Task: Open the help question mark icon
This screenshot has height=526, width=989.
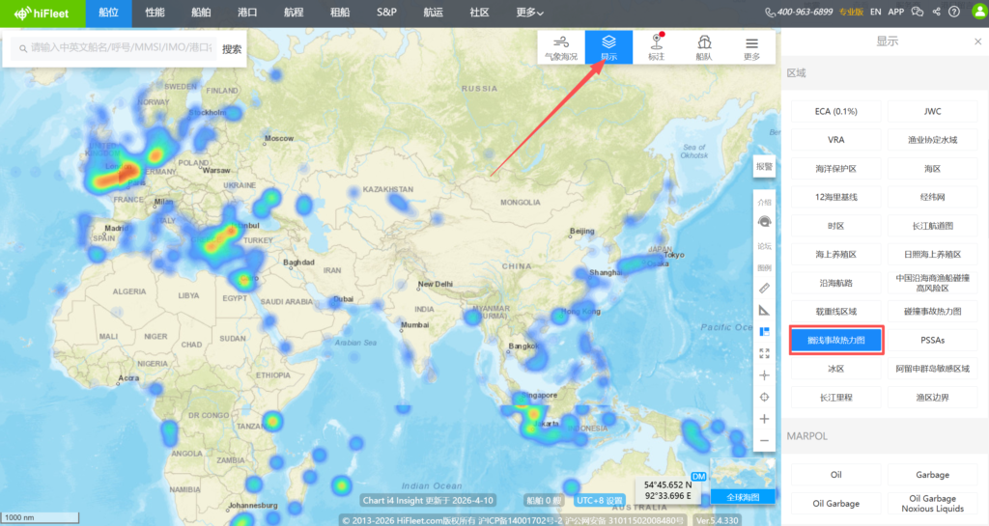Action: click(954, 13)
